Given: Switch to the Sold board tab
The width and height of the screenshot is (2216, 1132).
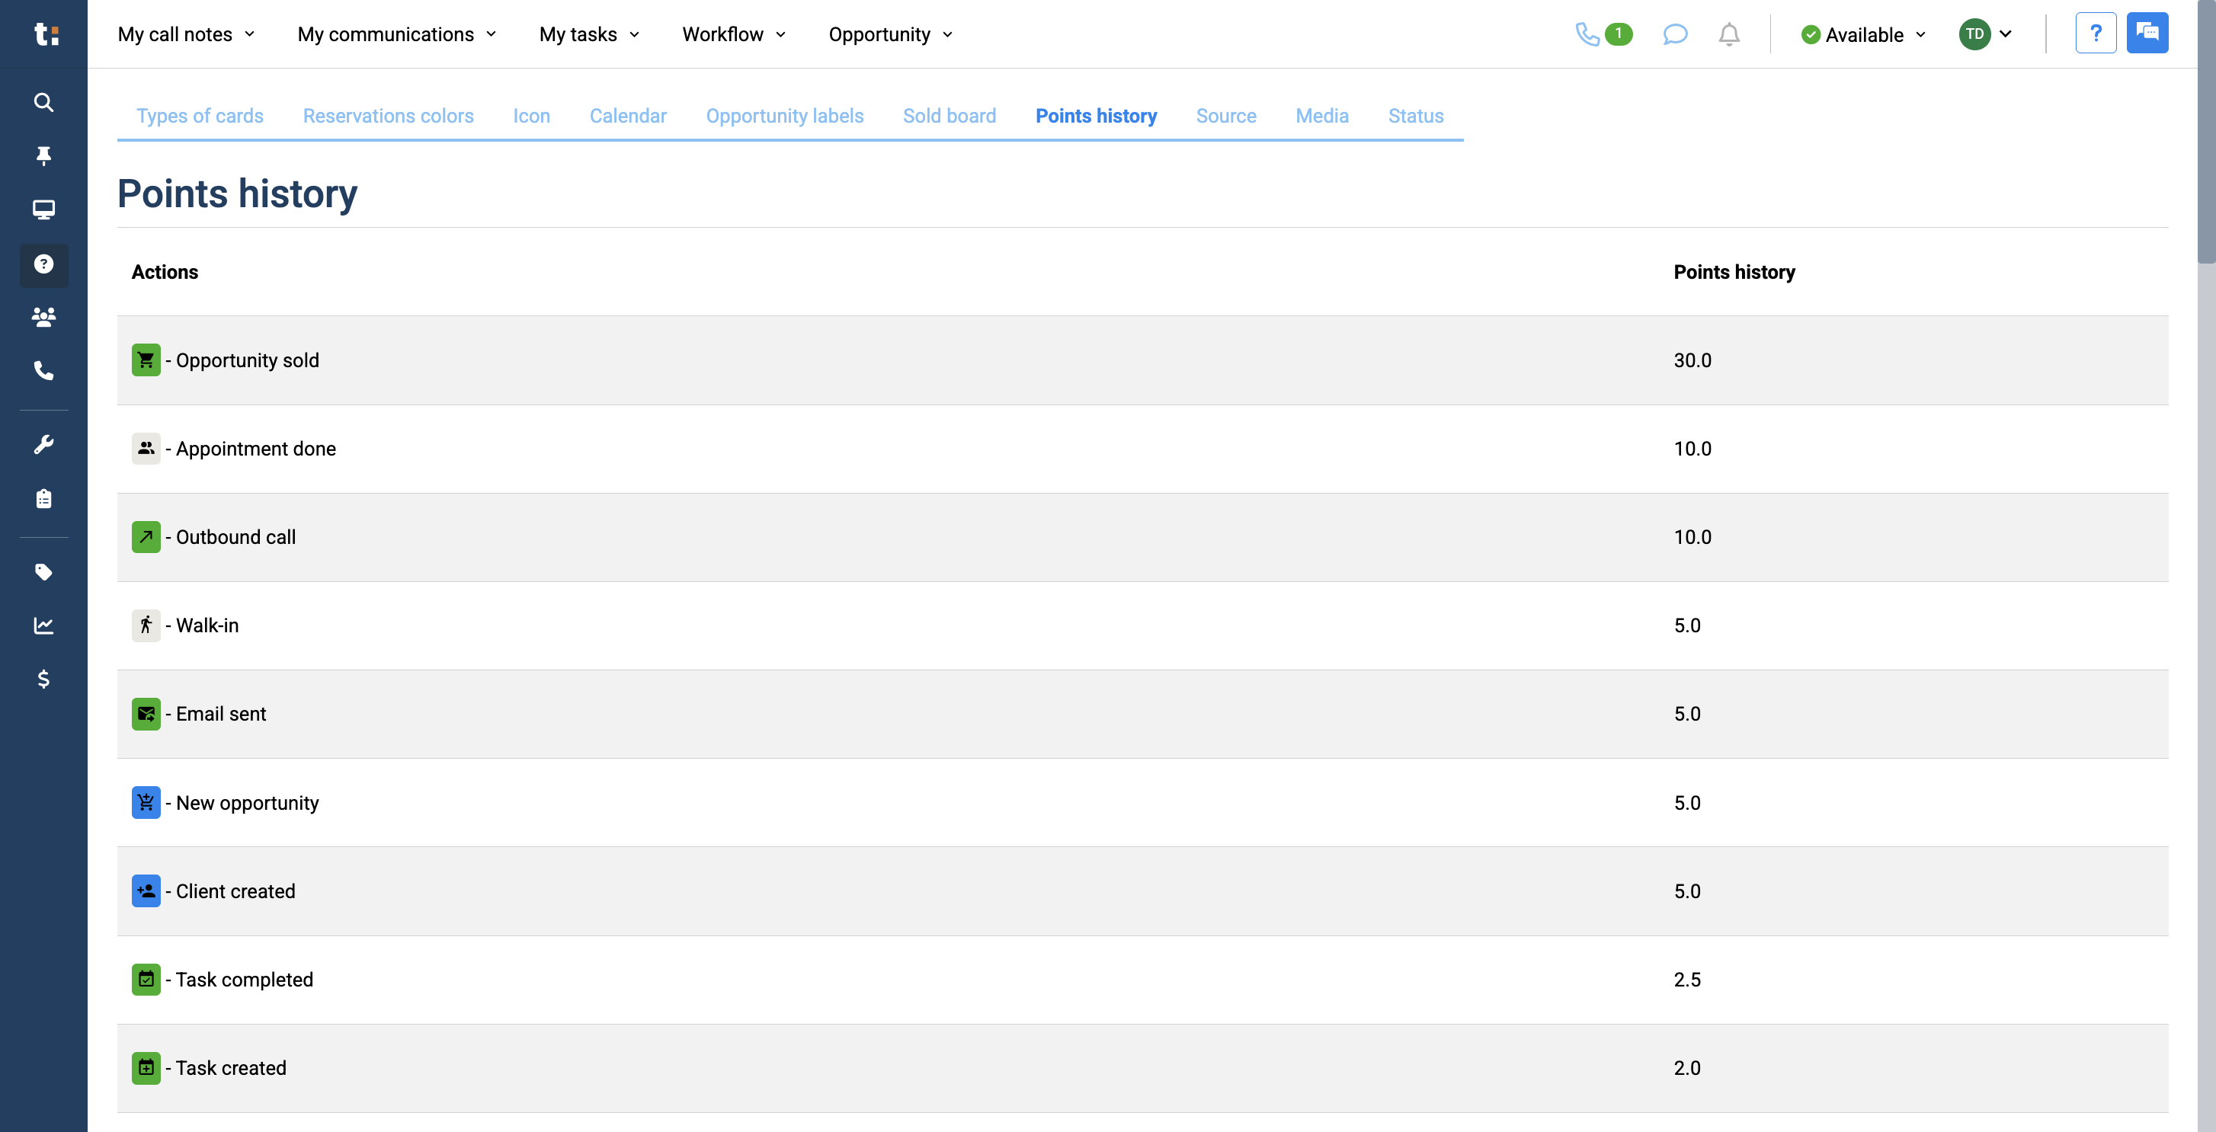Looking at the screenshot, I should point(949,116).
